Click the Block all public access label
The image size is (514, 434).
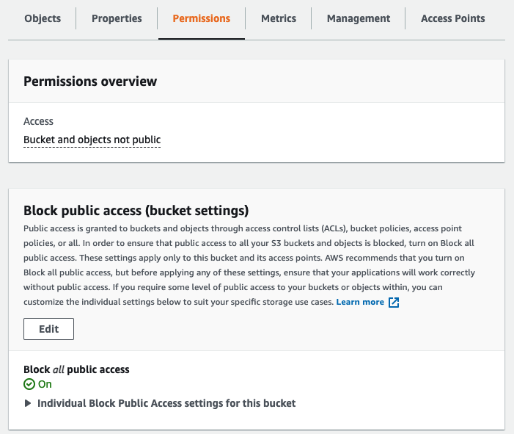(x=76, y=369)
